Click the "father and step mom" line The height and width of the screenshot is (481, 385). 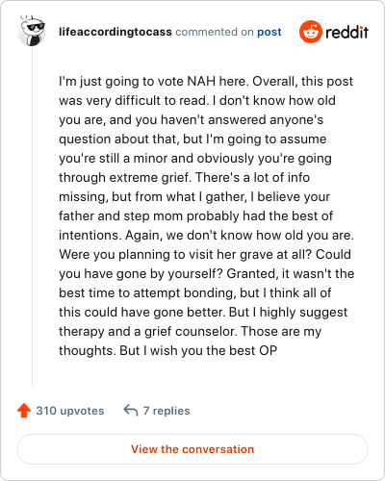(x=195, y=216)
